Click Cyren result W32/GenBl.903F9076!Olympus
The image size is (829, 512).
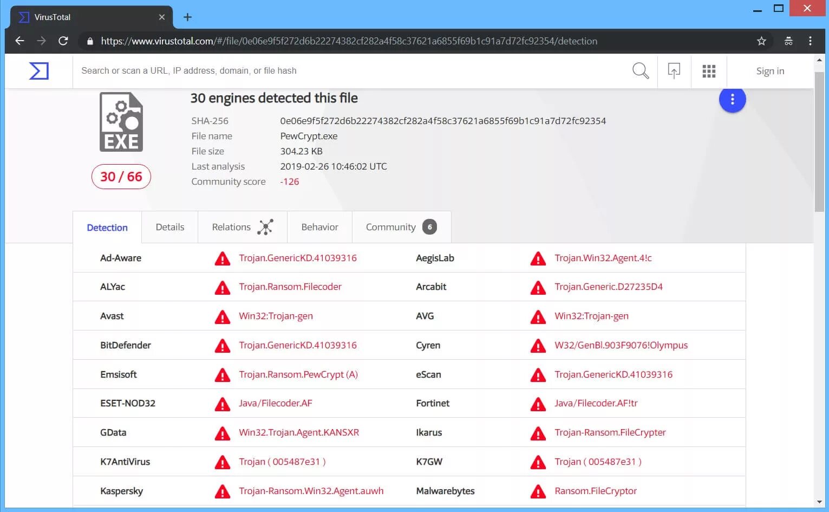(x=621, y=345)
